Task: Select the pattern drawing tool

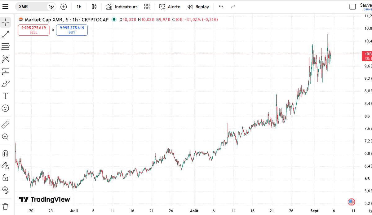Action: (5, 59)
